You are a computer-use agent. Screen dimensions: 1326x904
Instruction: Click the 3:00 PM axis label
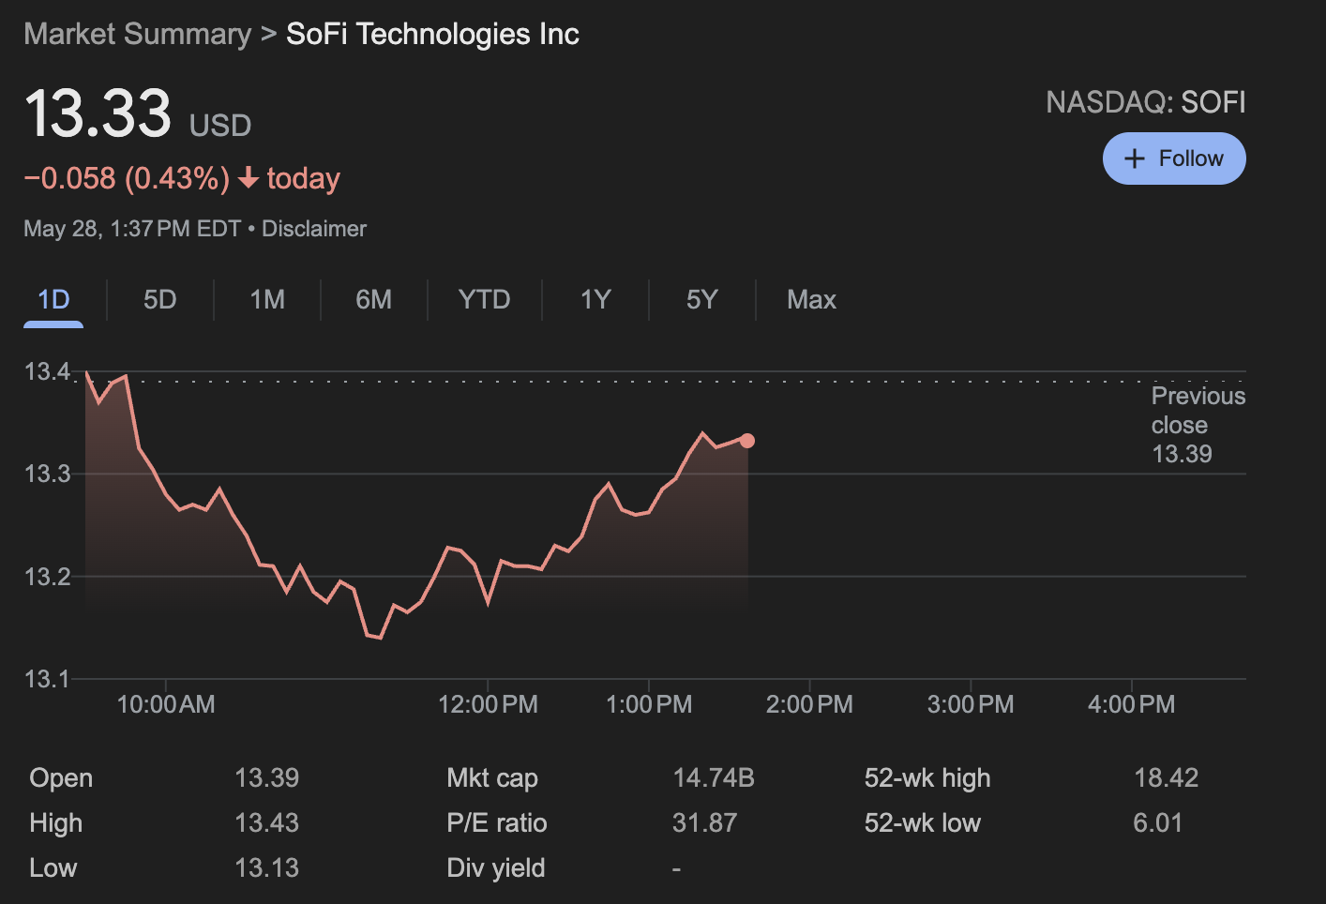pyautogui.click(x=971, y=704)
